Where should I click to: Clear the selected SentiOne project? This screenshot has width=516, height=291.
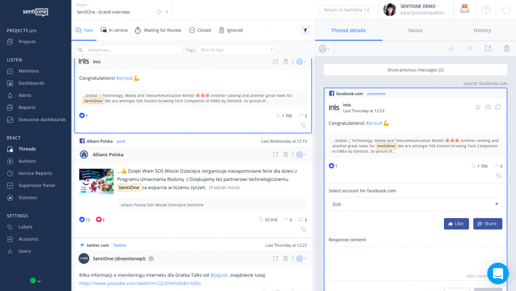[x=159, y=12]
